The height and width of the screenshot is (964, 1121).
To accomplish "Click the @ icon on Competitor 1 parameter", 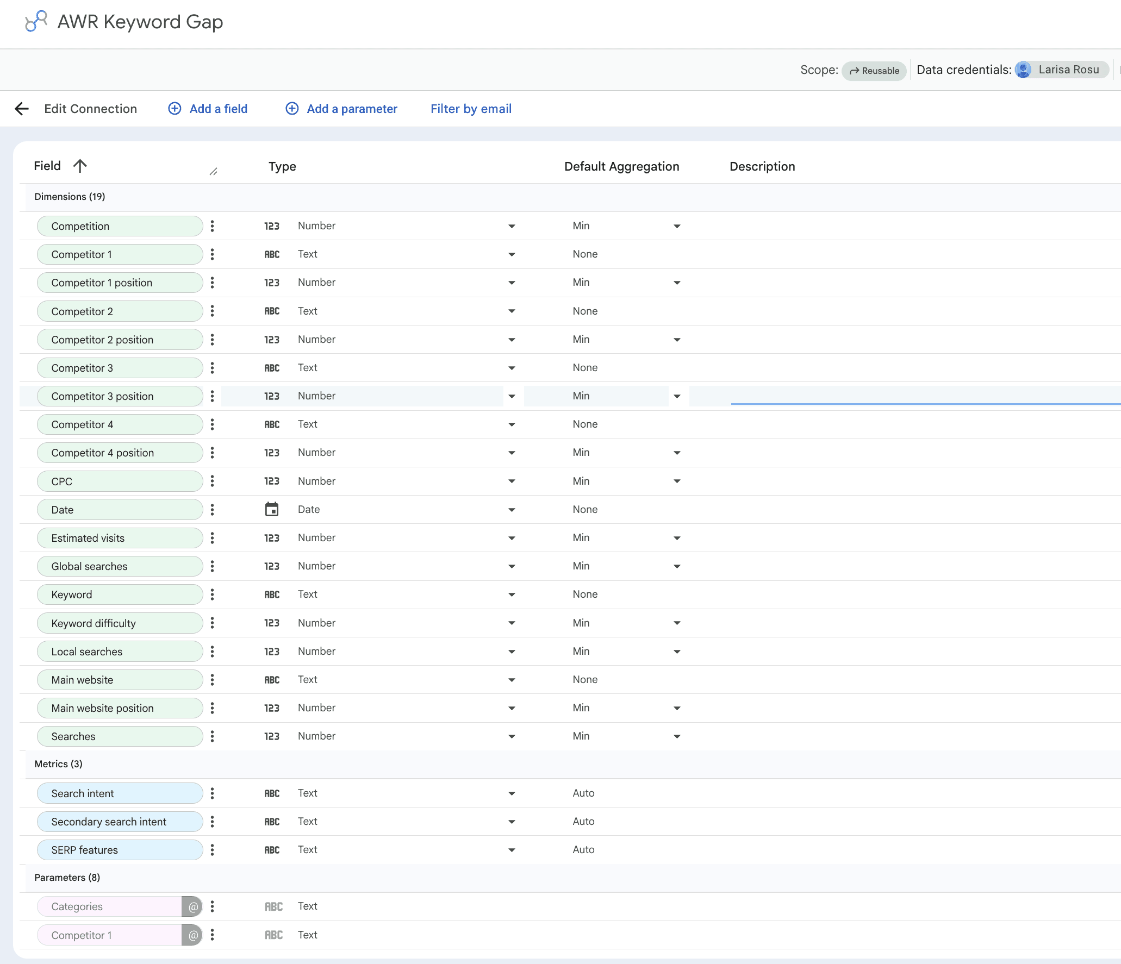I will 192,935.
